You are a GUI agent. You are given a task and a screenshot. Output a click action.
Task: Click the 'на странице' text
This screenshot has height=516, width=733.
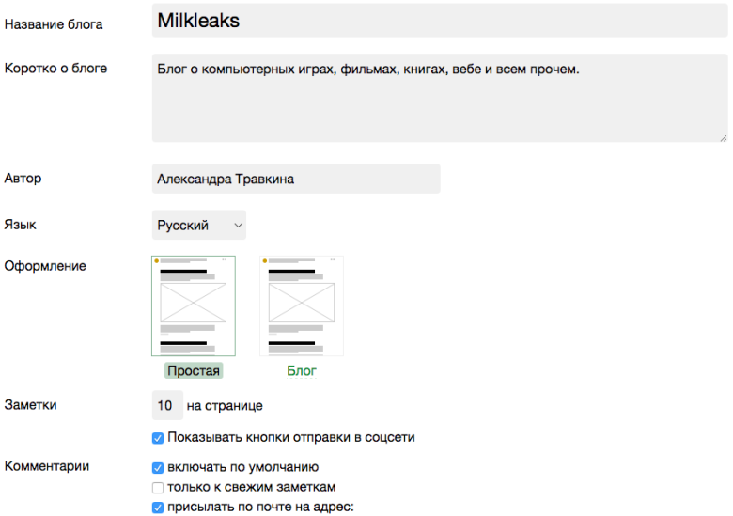point(225,406)
